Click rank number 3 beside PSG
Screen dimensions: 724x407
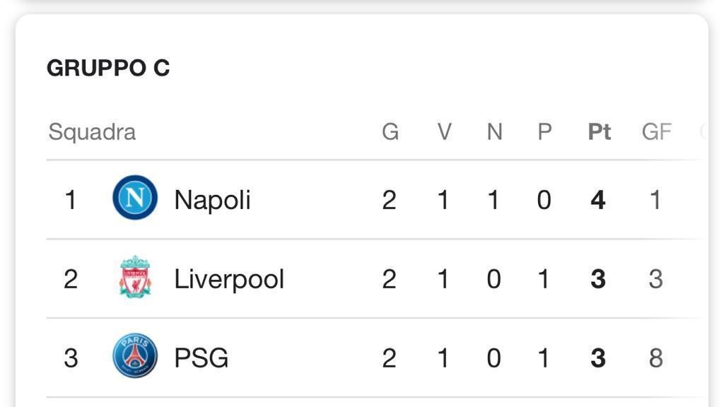pyautogui.click(x=71, y=358)
